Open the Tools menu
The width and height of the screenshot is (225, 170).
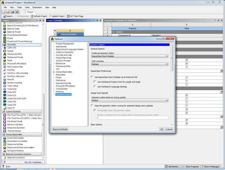(19, 7)
